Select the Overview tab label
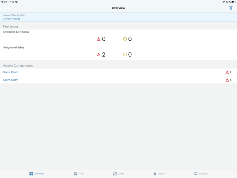Viewport: 237px width, 178px height. click(39, 174)
